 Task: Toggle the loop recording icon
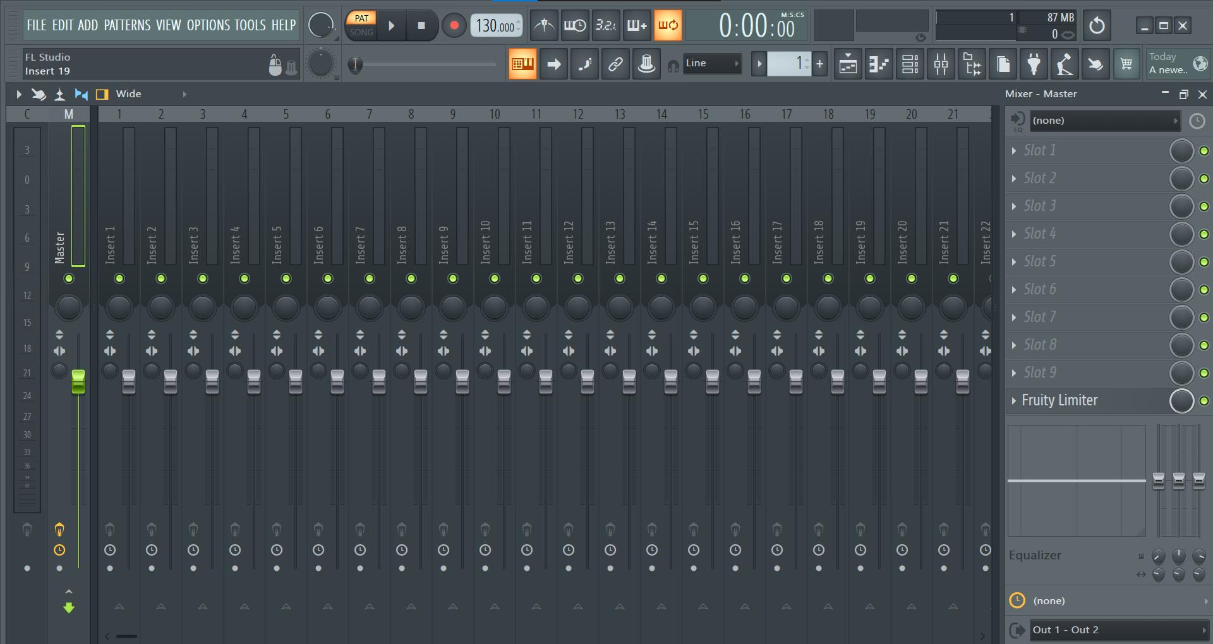pyautogui.click(x=668, y=25)
